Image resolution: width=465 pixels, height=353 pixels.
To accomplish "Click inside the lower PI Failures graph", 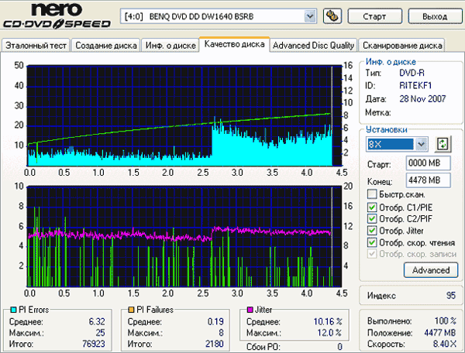I will coord(184,236).
